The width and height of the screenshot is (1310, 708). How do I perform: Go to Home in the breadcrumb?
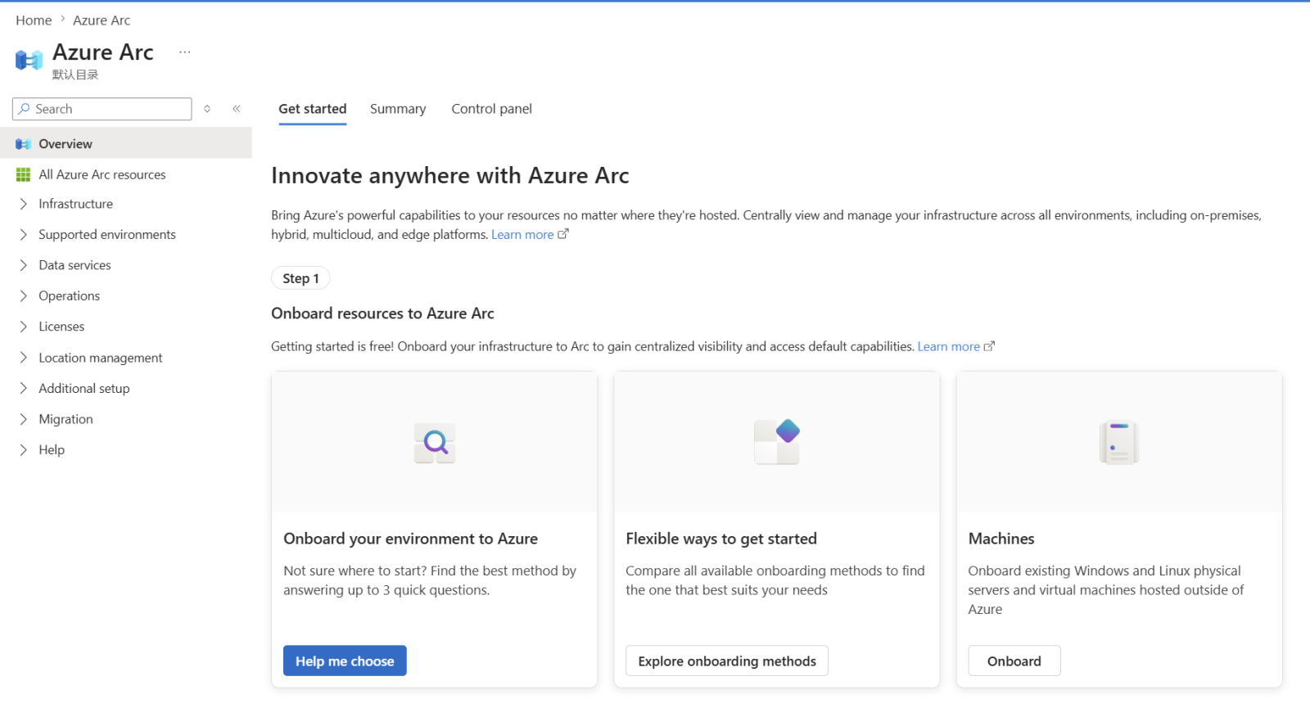[x=34, y=20]
